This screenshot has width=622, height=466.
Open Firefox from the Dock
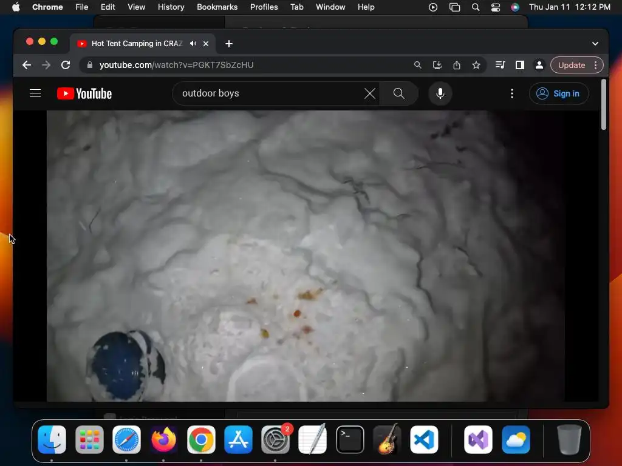coord(164,439)
